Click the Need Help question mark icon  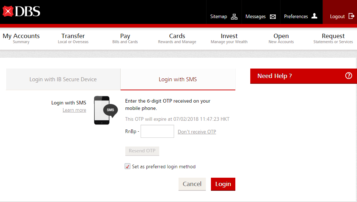coord(349,76)
